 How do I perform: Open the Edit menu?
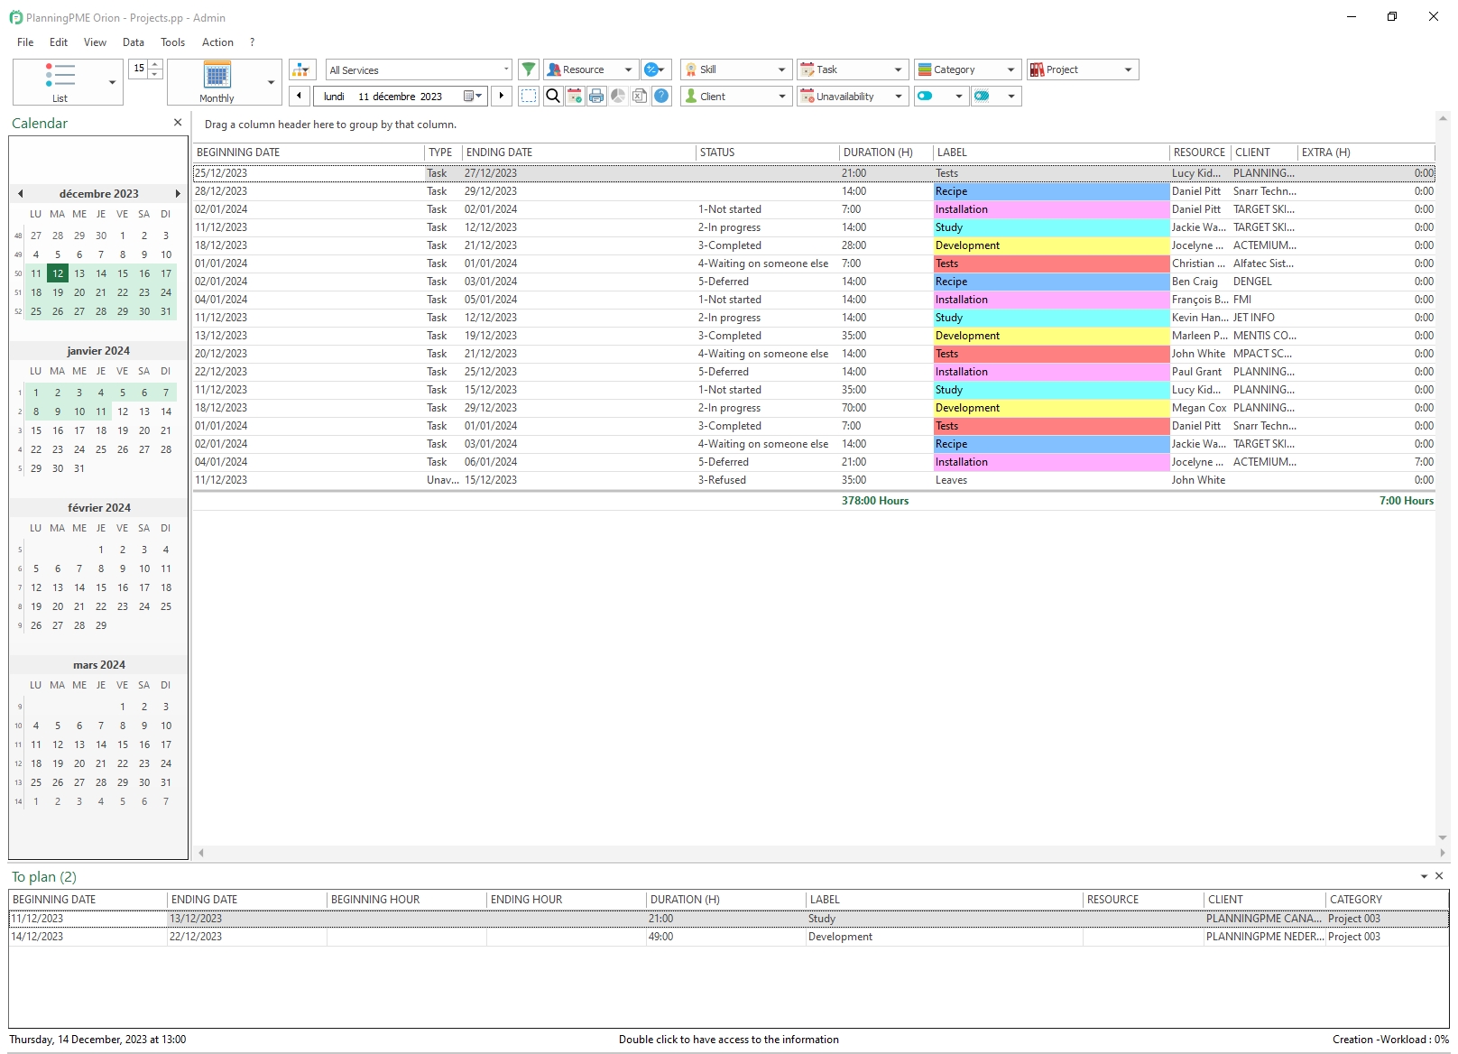[59, 42]
